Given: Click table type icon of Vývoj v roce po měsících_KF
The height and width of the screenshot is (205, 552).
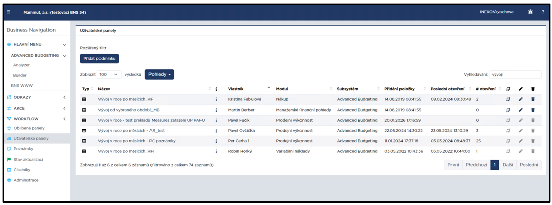Looking at the screenshot, I should pyautogui.click(x=84, y=99).
